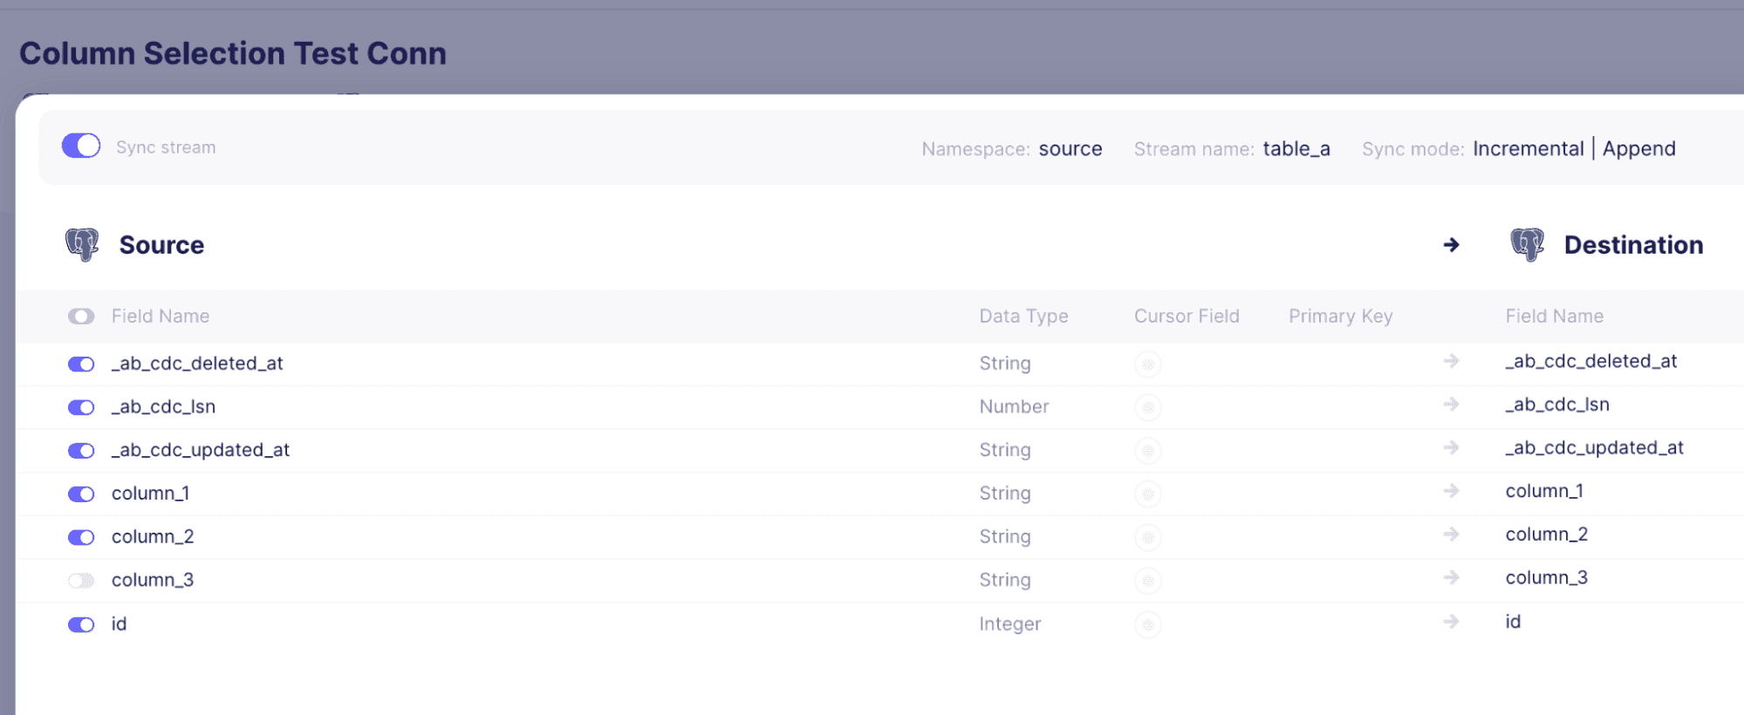Click the Source Postgres elephant icon
Viewport: 1744px width, 715px height.
coord(82,245)
